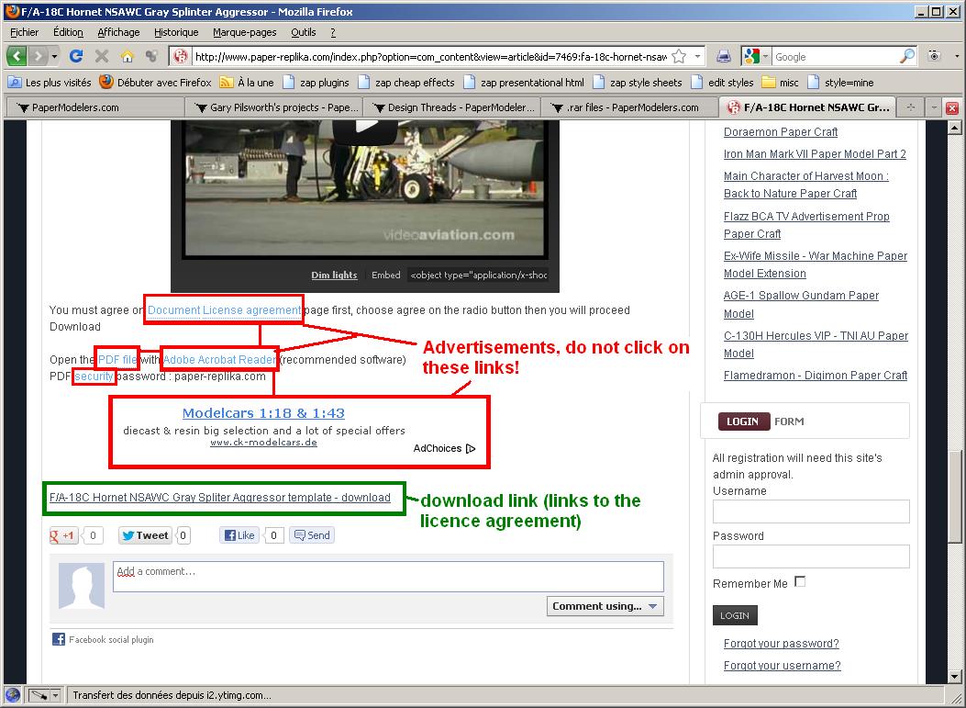
Task: Click the browser Back arrow button
Action: (x=17, y=56)
